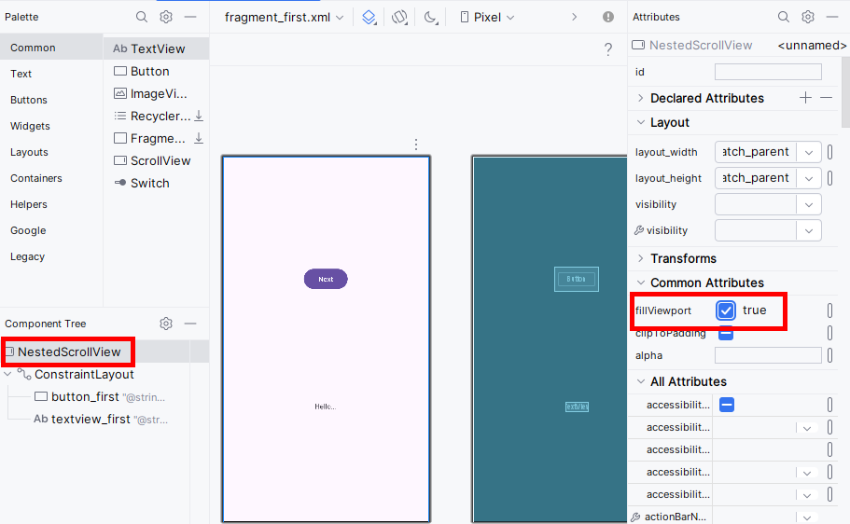Toggle device orientation icon in toolbar
The height and width of the screenshot is (524, 850).
pos(399,17)
